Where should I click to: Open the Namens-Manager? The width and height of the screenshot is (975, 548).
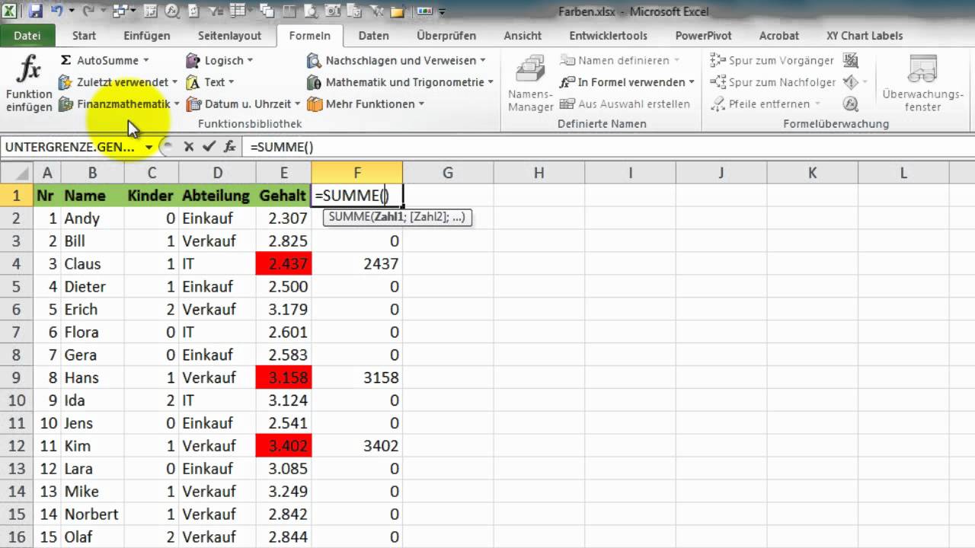[531, 84]
